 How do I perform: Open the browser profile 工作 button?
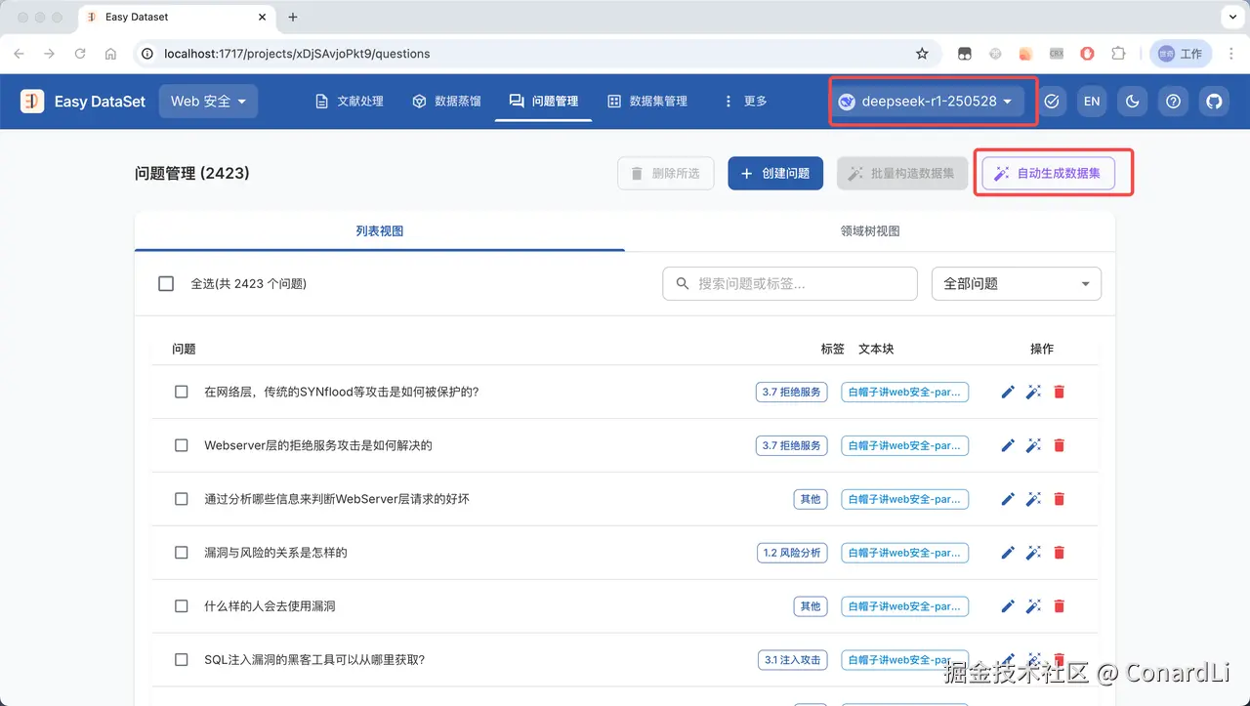pos(1181,54)
